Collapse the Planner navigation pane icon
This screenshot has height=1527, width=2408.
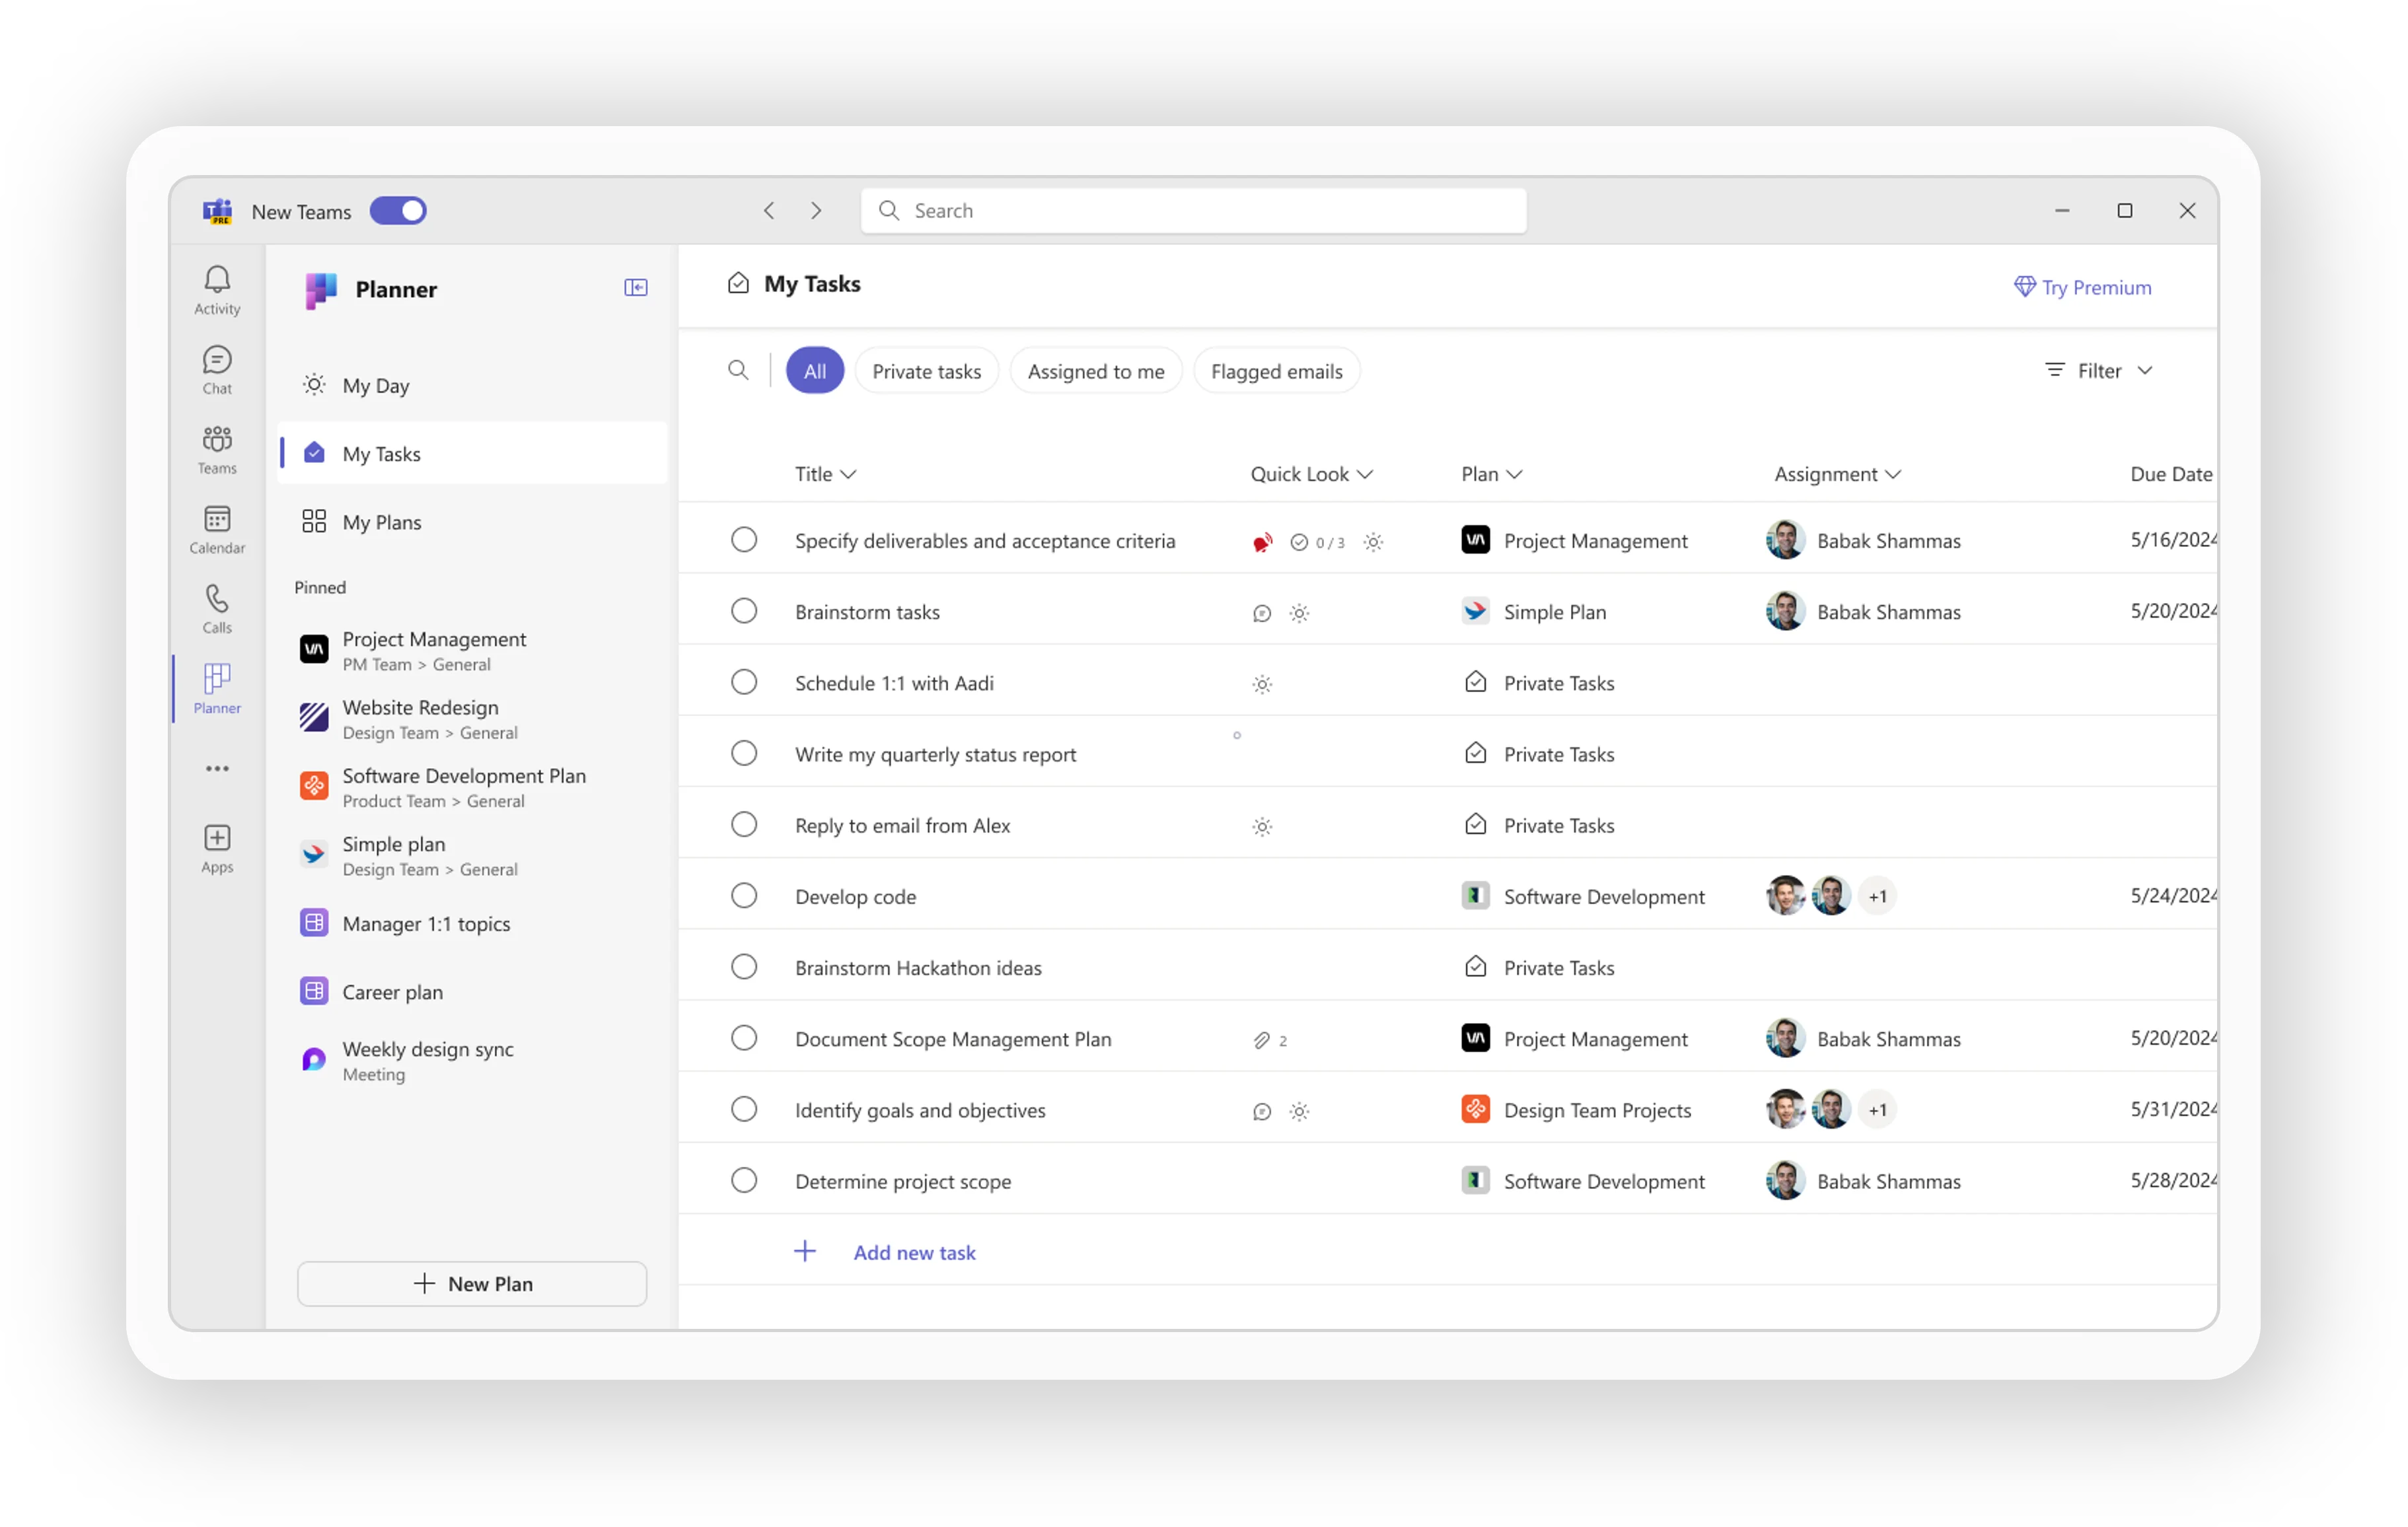point(636,288)
